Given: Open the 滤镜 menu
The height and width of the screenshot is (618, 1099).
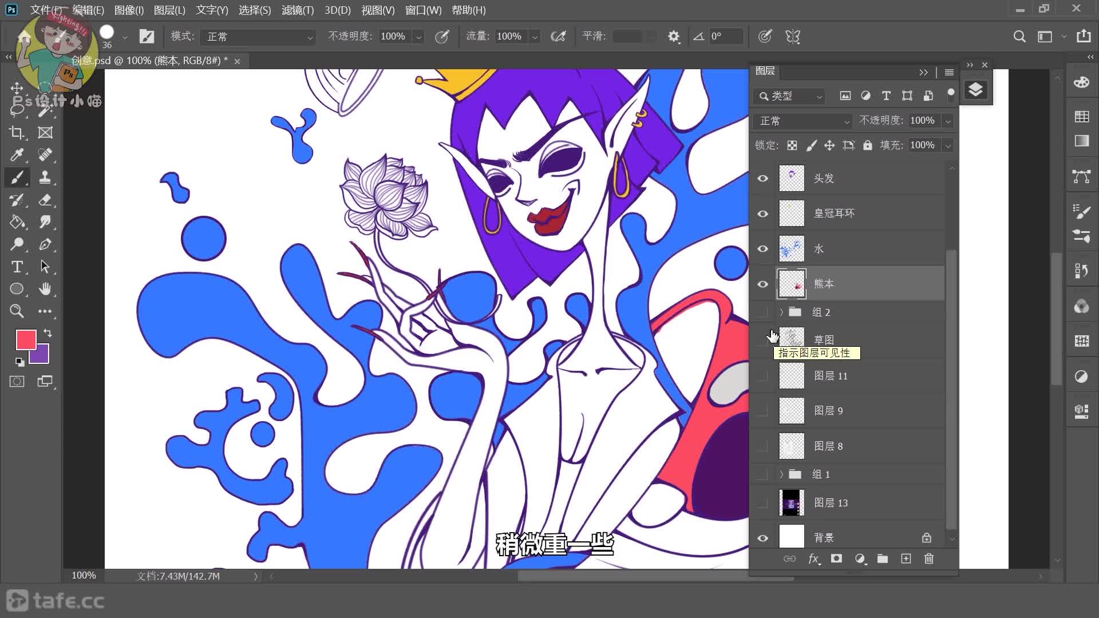Looking at the screenshot, I should [298, 10].
